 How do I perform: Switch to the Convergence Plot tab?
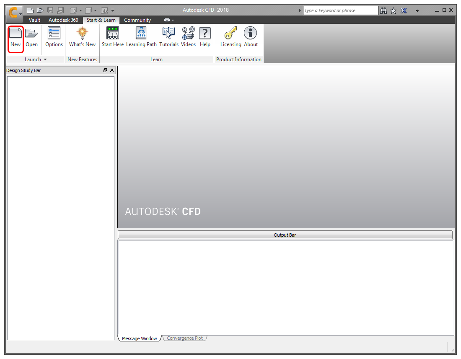[185, 338]
